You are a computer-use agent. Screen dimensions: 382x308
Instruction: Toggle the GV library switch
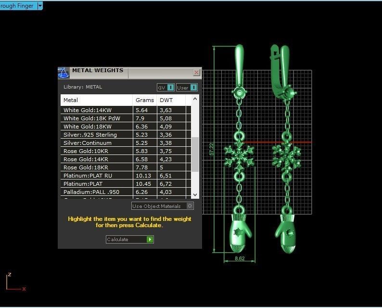click(x=166, y=88)
